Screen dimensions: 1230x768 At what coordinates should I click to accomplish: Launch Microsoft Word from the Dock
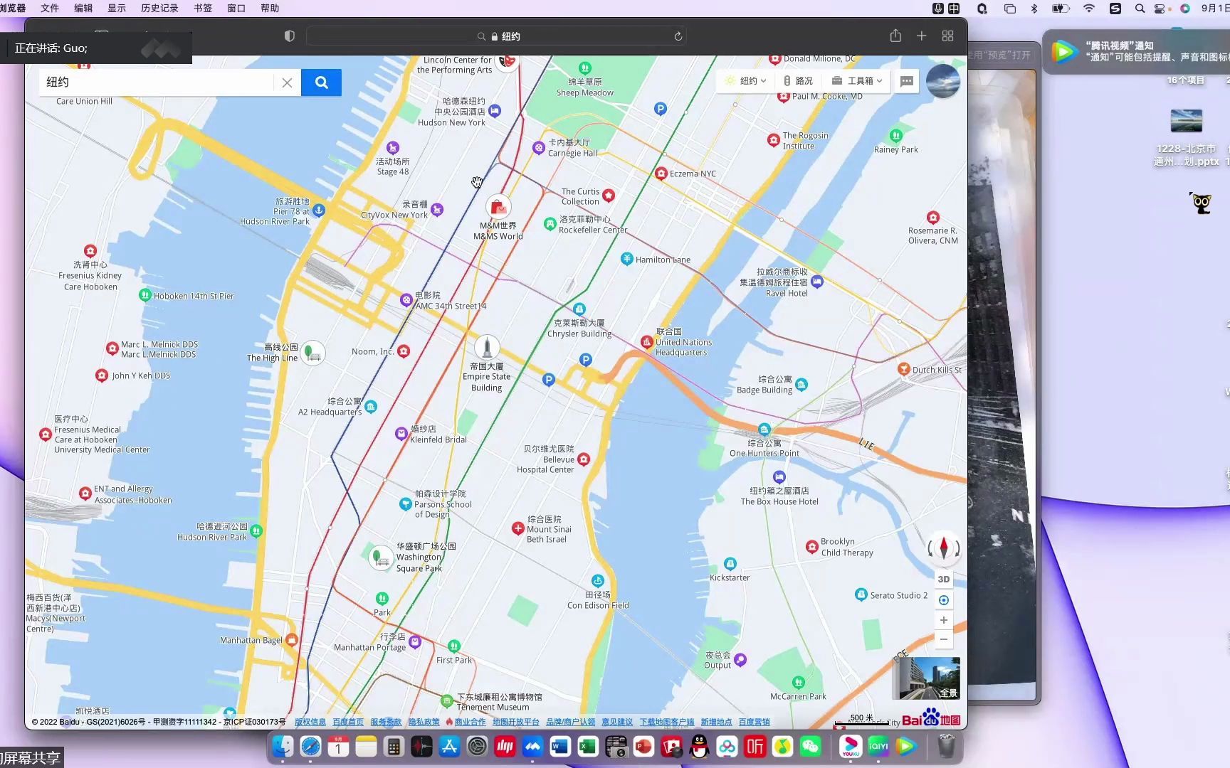[560, 746]
